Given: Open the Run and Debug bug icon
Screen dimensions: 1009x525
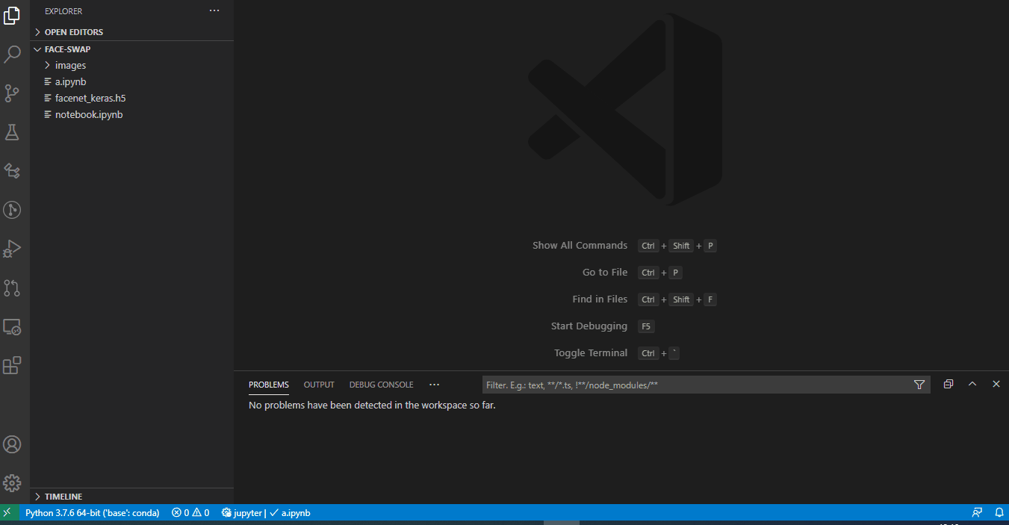Looking at the screenshot, I should pyautogui.click(x=12, y=249).
